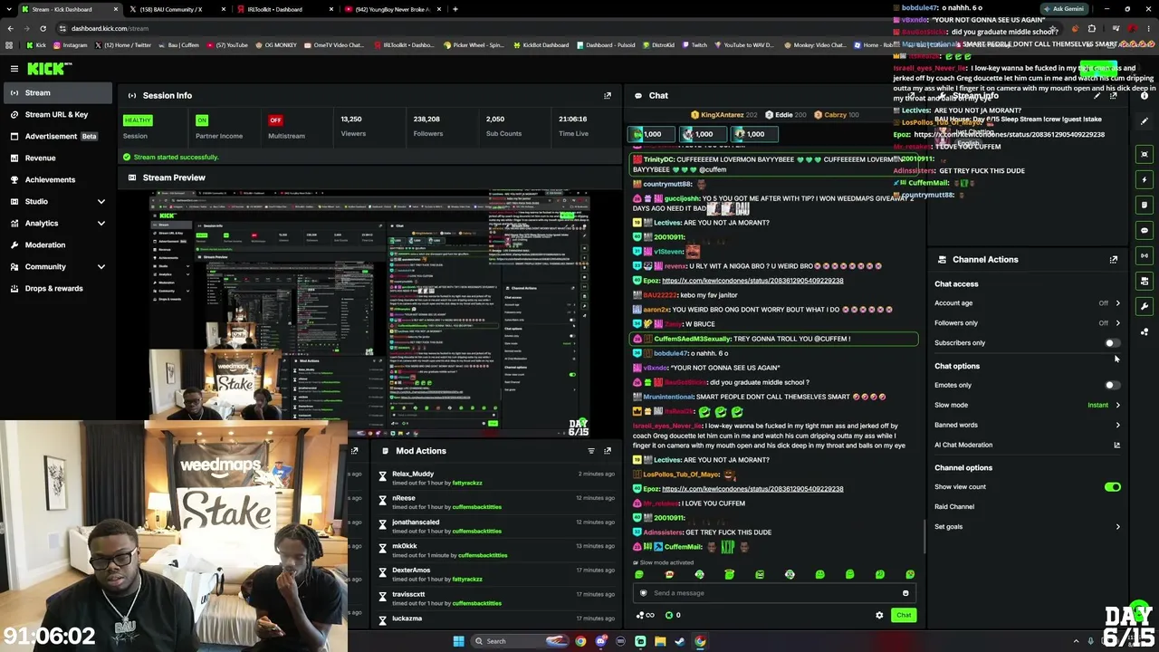The width and height of the screenshot is (1159, 652).
Task: Switch to YoungBoy YouTube browser tab
Action: point(391,9)
